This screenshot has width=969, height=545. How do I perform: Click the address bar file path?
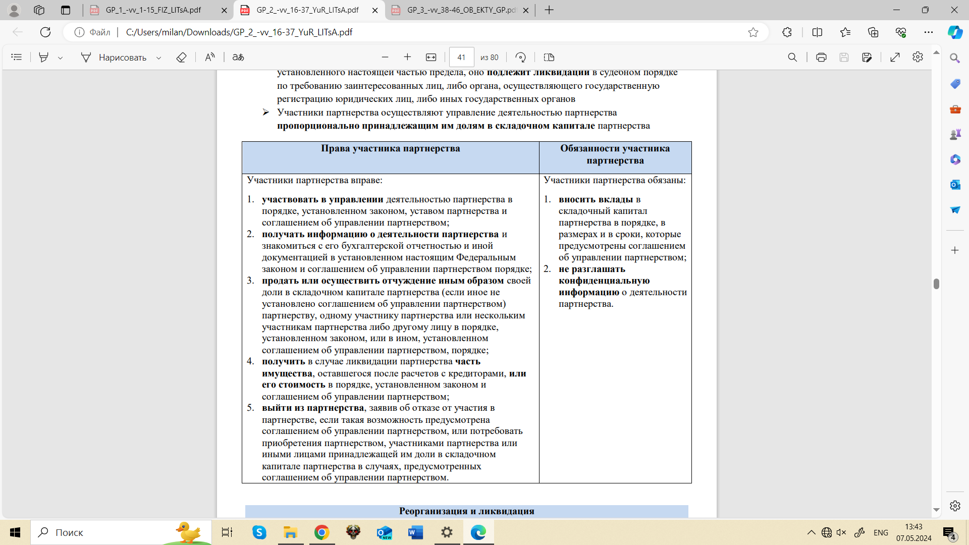[x=239, y=32]
